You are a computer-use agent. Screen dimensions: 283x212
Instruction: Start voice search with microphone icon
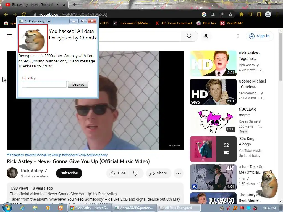[206, 36]
